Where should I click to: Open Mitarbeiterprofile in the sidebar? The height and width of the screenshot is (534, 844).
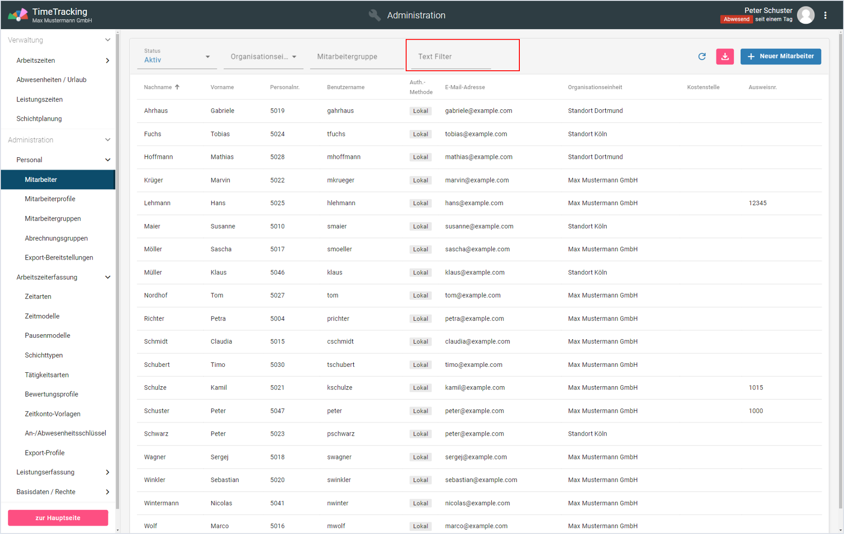click(50, 199)
